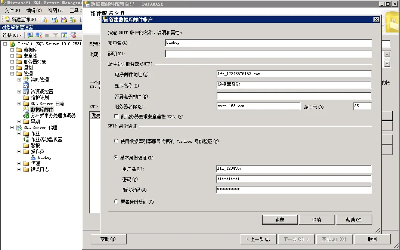Expand the 错误日志 error logs node
This screenshot has height=250, width=400.
19,169
